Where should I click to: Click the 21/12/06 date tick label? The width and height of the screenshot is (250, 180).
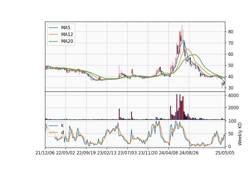(x=45, y=153)
